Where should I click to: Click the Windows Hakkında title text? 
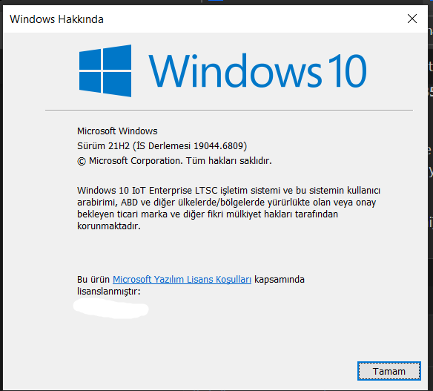pyautogui.click(x=56, y=19)
